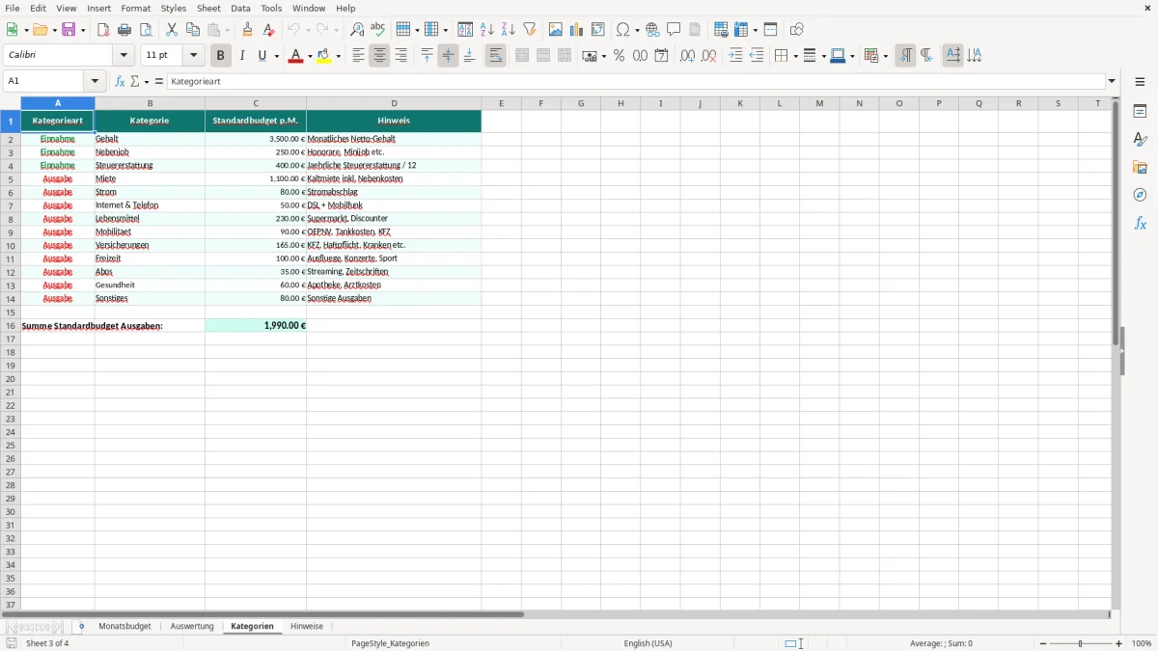The height and width of the screenshot is (651, 1158).
Task: Open the font name dropdown
Action: (124, 56)
